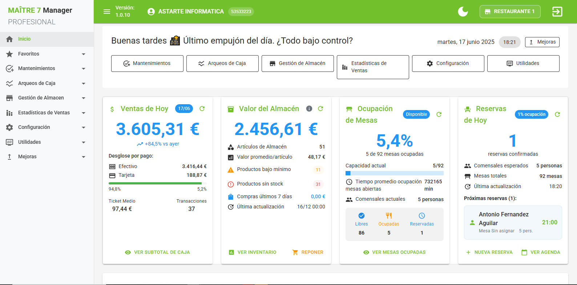Refresh the Valor del Almacén card
Image resolution: width=577 pixels, height=285 pixels.
click(x=320, y=109)
